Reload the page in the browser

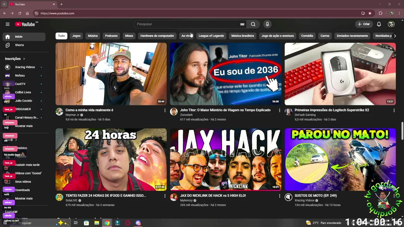(x=20, y=13)
